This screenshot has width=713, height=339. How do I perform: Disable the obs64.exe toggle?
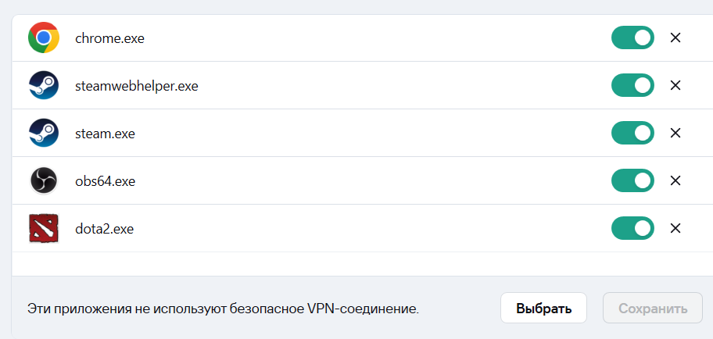pos(632,180)
